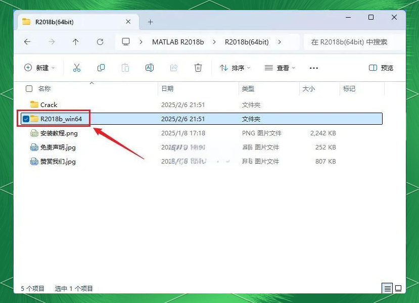The width and height of the screenshot is (419, 303).
Task: Click date cell in Crack row
Action: coord(183,105)
